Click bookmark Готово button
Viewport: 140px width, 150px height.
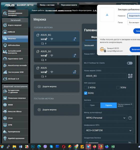(x=137, y=31)
